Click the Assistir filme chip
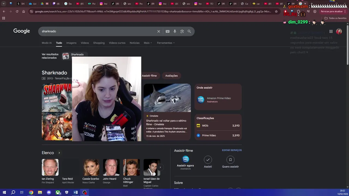Image resolution: width=349 pixels, height=196 pixels. pyautogui.click(x=149, y=76)
